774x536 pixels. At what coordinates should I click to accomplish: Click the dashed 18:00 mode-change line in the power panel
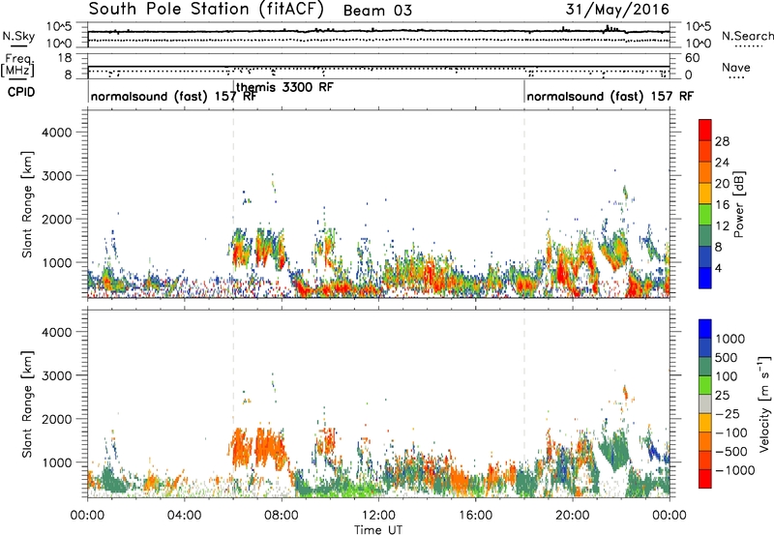[524, 204]
